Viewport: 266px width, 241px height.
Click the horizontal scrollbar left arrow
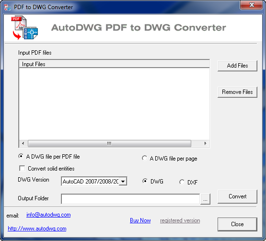tap(23, 143)
